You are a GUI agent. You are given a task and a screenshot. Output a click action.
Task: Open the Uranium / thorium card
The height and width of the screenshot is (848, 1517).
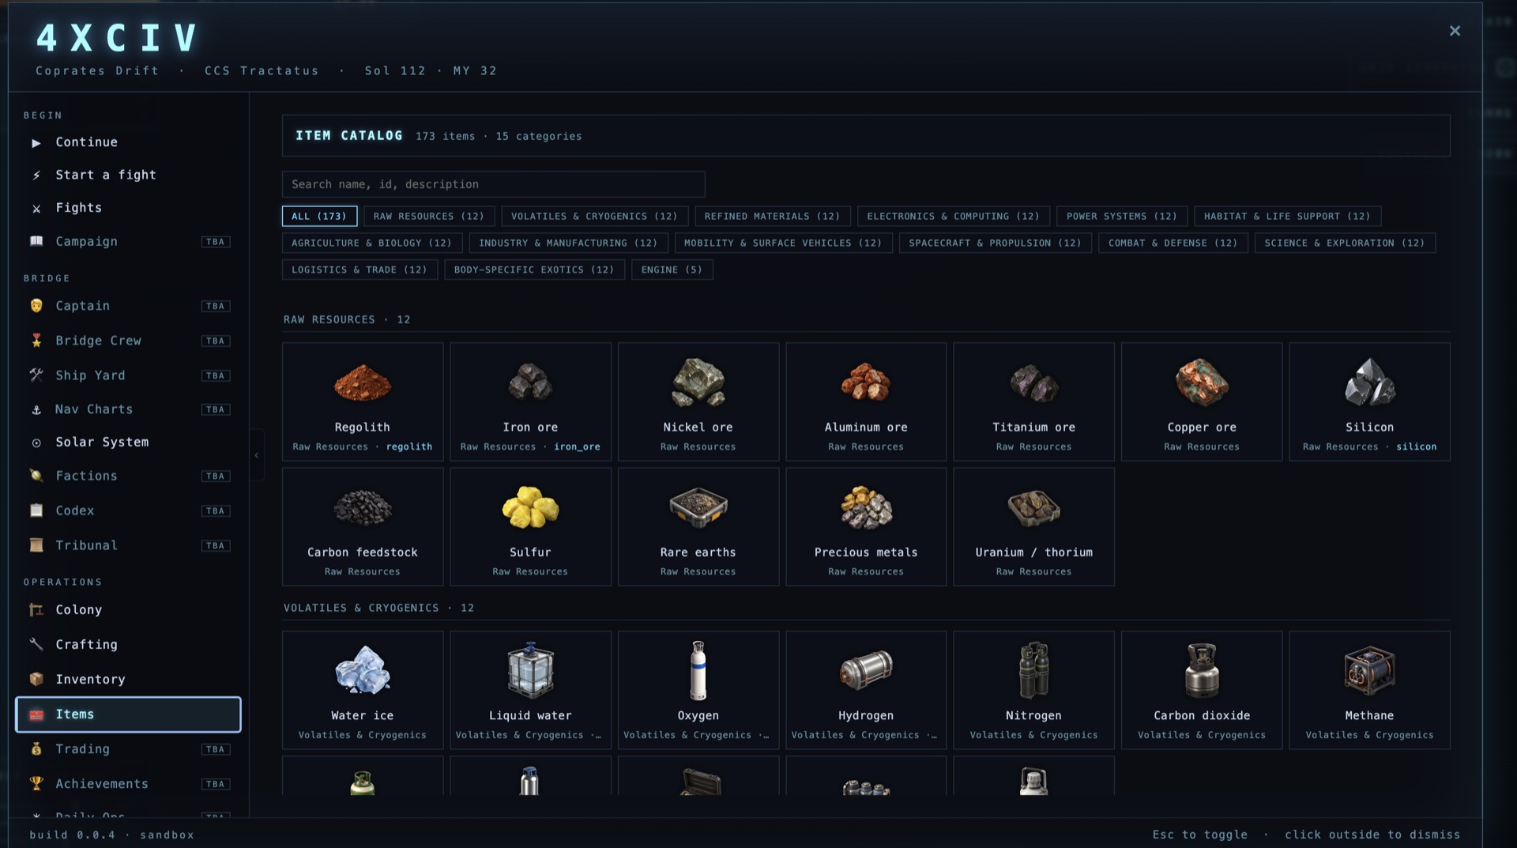pyautogui.click(x=1033, y=527)
